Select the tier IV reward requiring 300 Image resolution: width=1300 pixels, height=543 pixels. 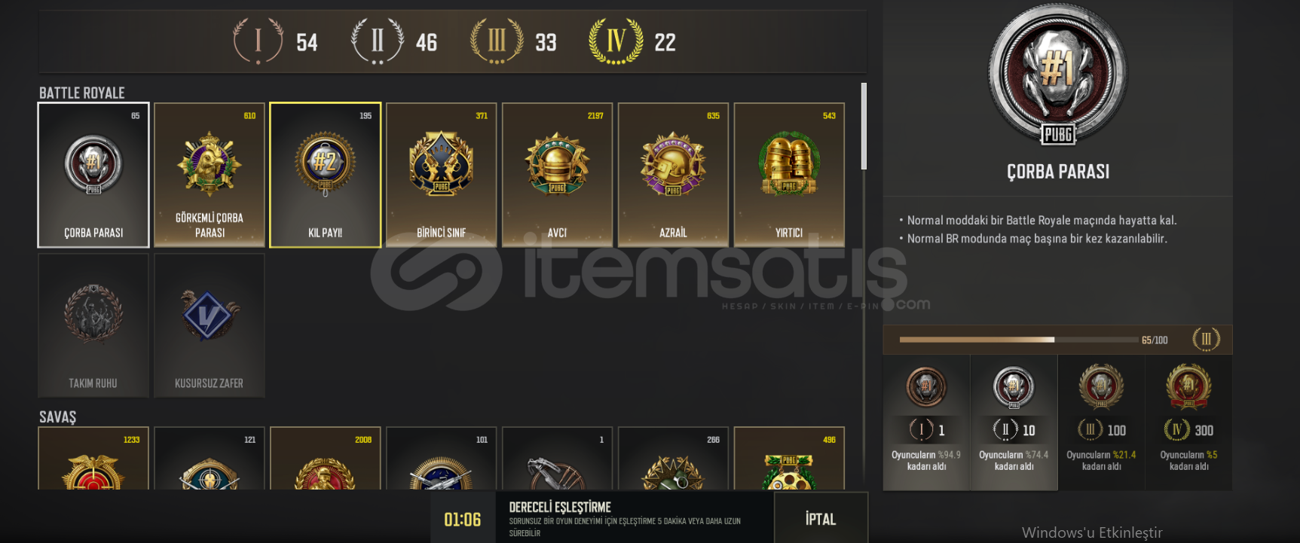[x=1188, y=423]
